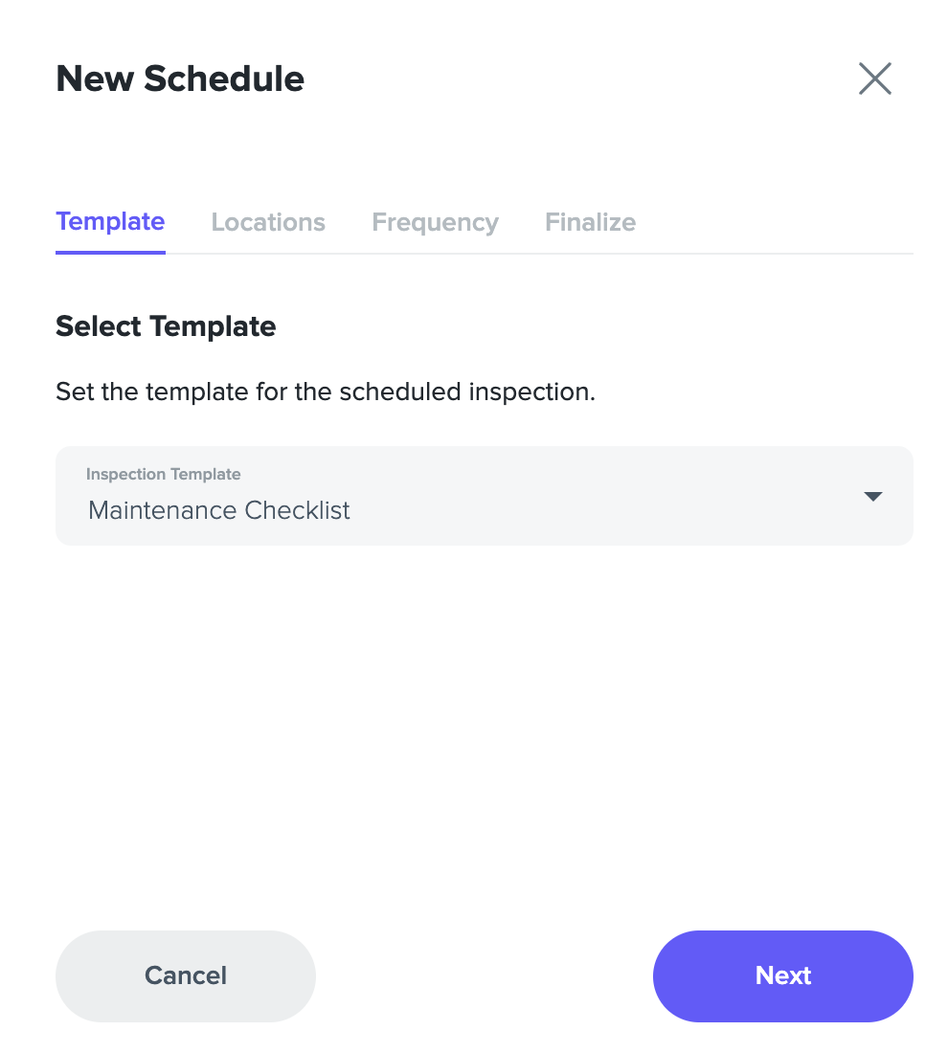Screen dimensions: 948x1053
Task: Click the Next button
Action: 782,975
